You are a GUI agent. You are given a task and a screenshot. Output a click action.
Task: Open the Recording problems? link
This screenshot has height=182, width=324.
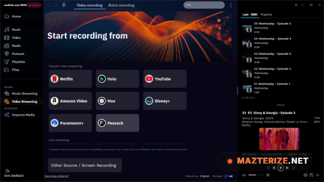pos(57,176)
